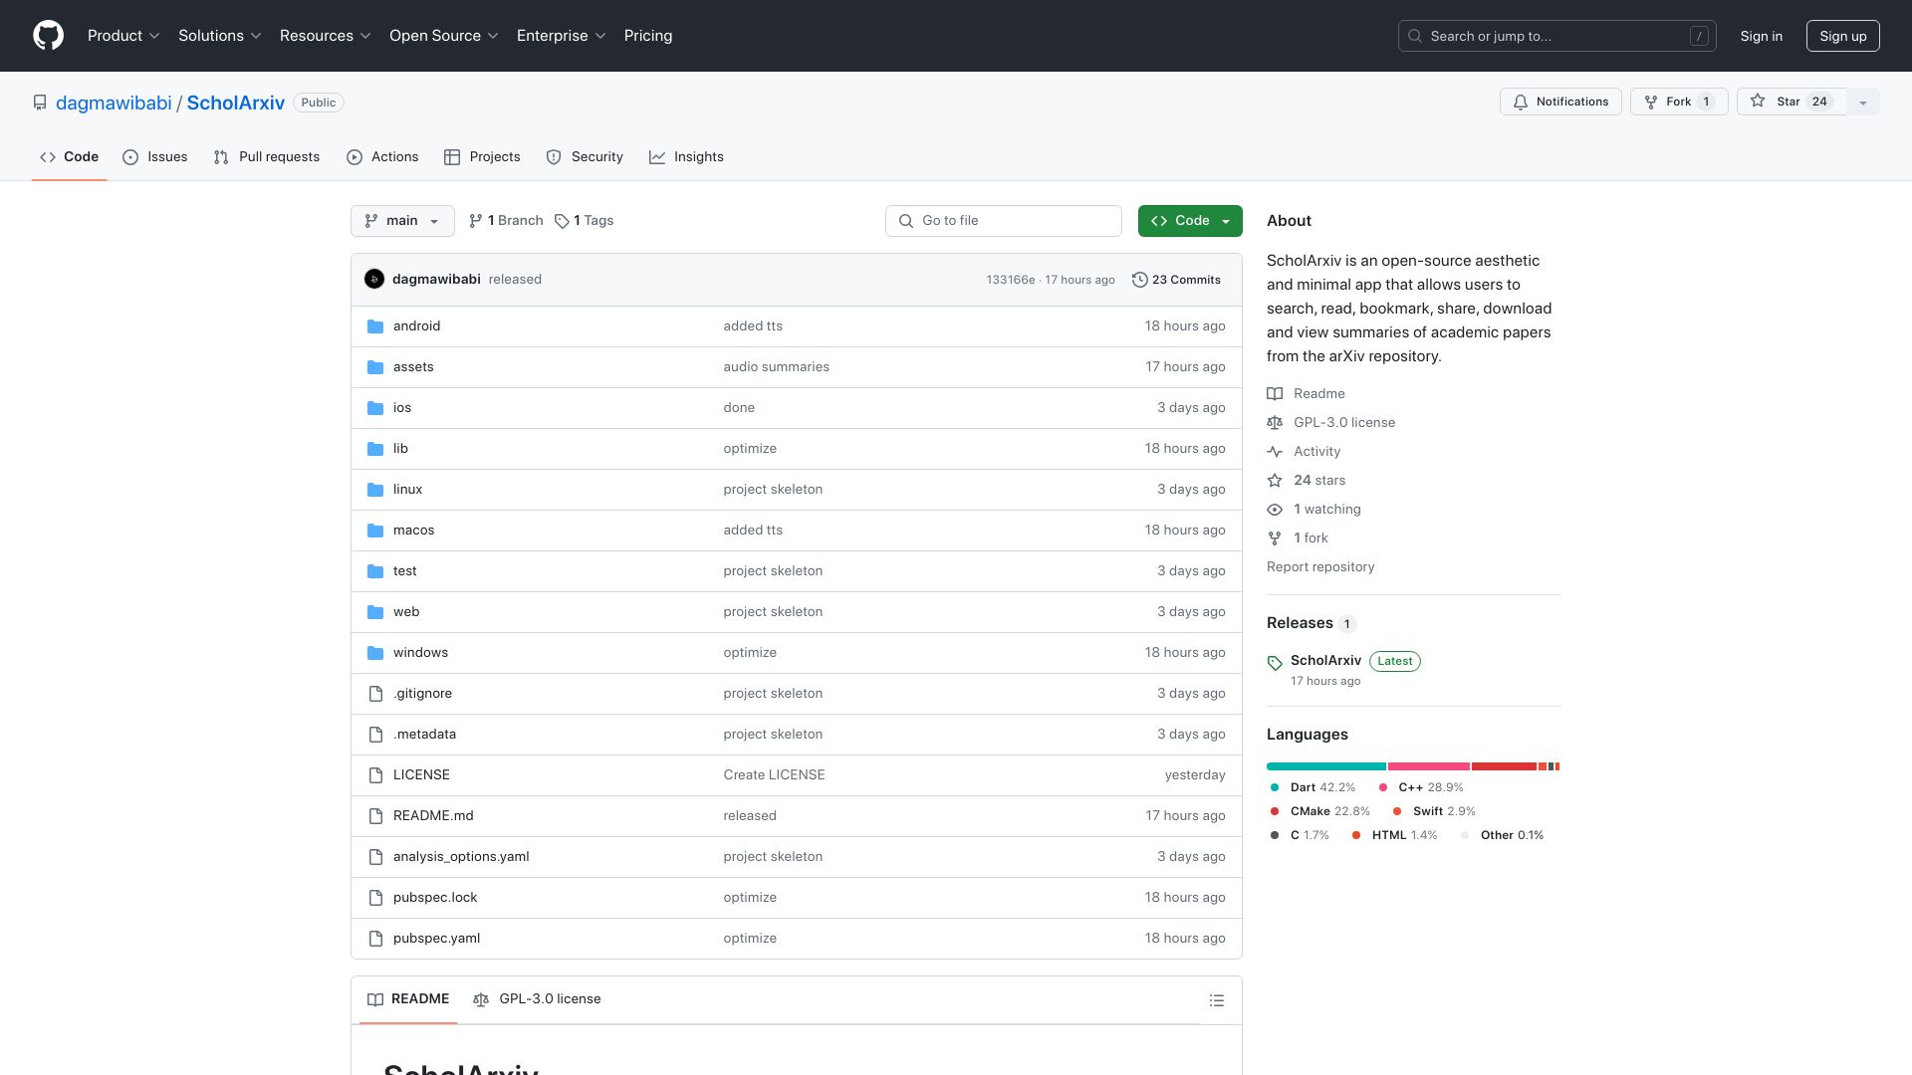Click the C++ language color dot
This screenshot has width=1912, height=1075.
click(1382, 787)
